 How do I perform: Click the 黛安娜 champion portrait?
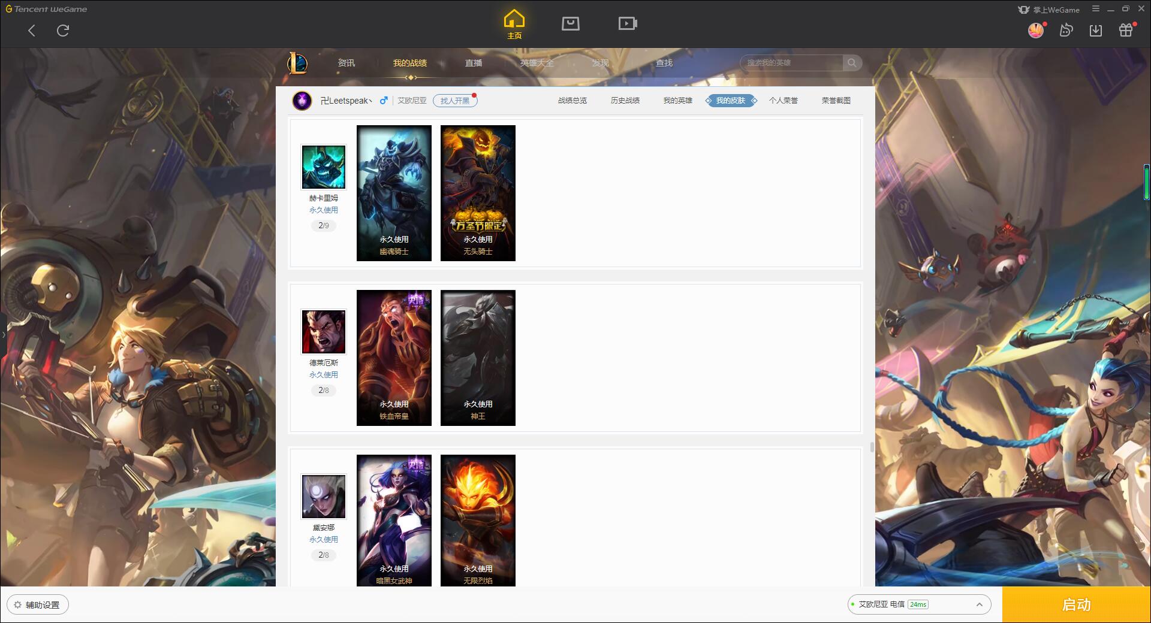point(324,497)
